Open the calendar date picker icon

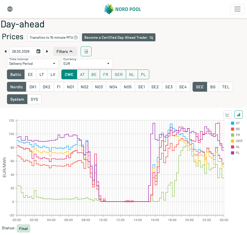pos(38,51)
